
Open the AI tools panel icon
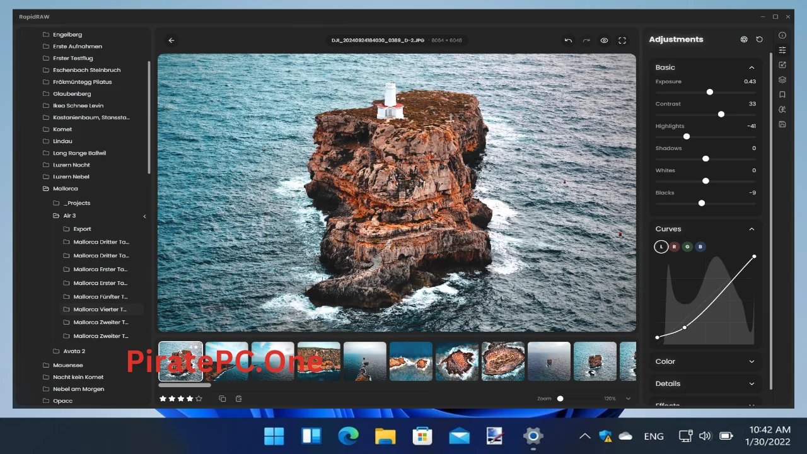782,109
